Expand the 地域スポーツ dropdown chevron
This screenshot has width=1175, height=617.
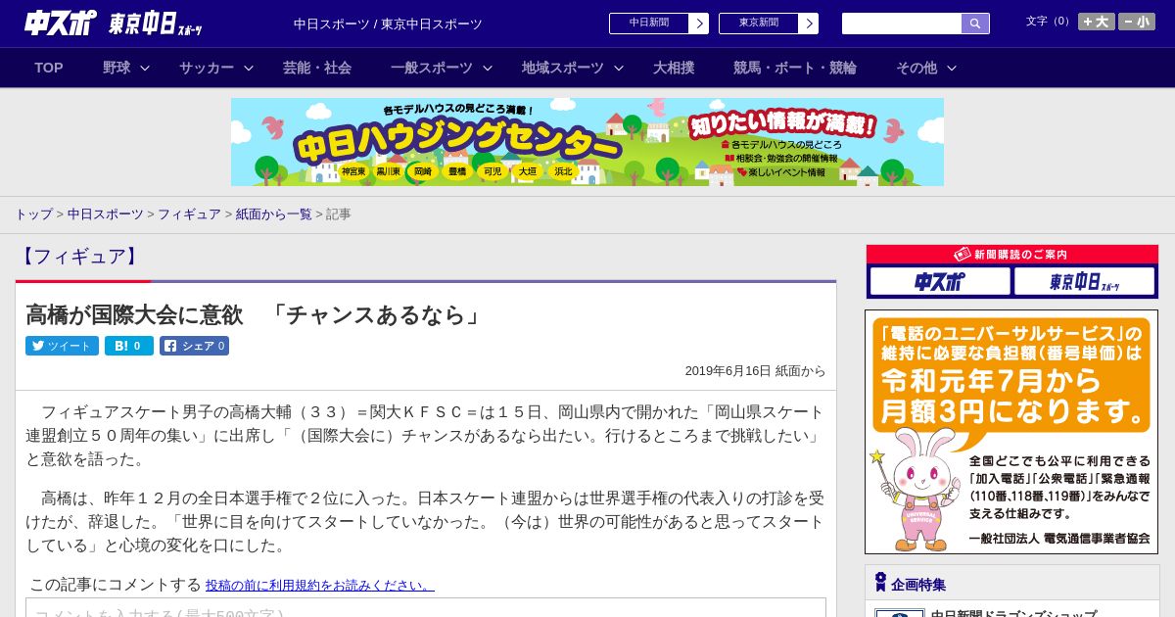[x=619, y=68]
